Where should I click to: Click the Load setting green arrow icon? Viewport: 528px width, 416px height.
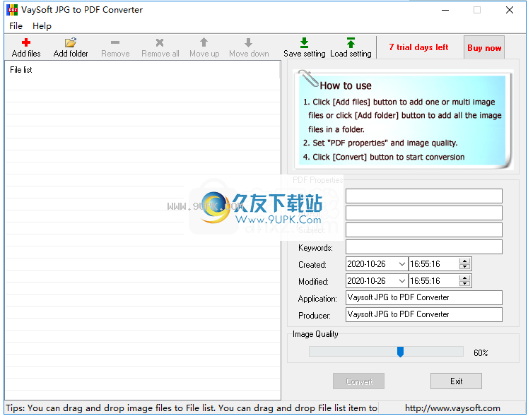tap(351, 42)
